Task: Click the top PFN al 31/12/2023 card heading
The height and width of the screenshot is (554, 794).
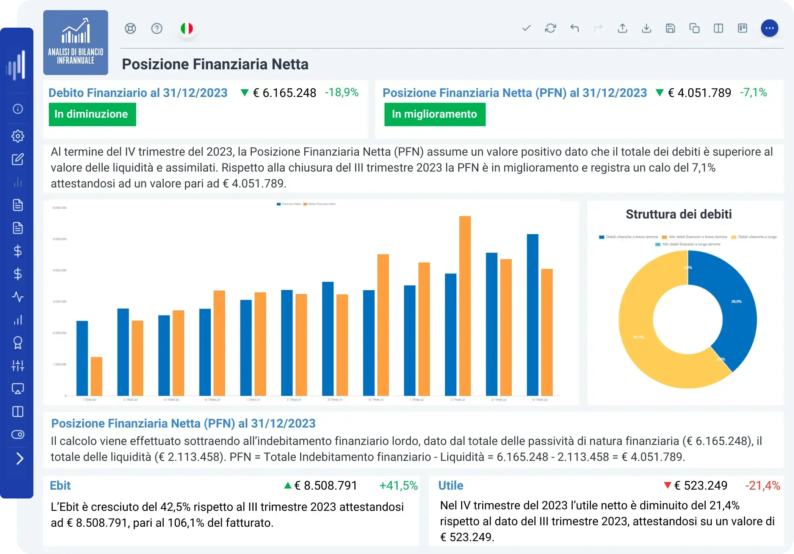Action: click(x=515, y=93)
